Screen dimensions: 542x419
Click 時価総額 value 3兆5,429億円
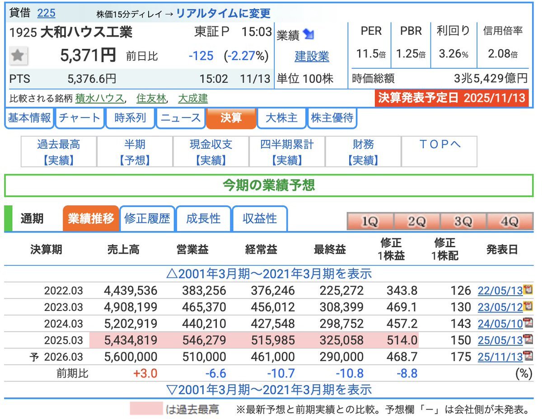click(491, 78)
